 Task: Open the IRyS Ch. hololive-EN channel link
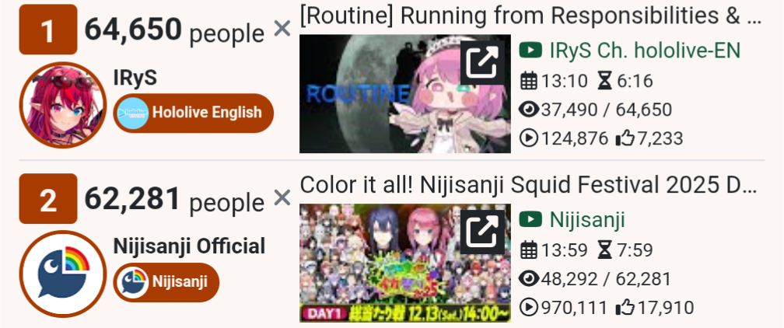click(x=645, y=51)
